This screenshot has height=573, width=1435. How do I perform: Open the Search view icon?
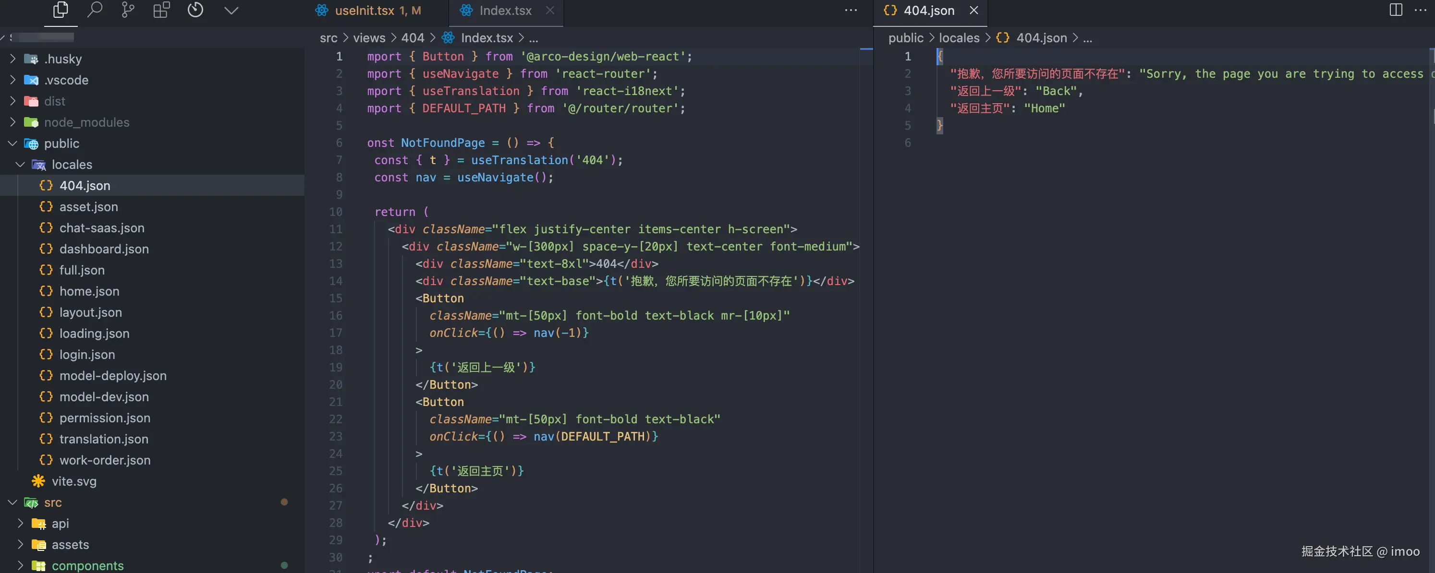click(x=95, y=10)
